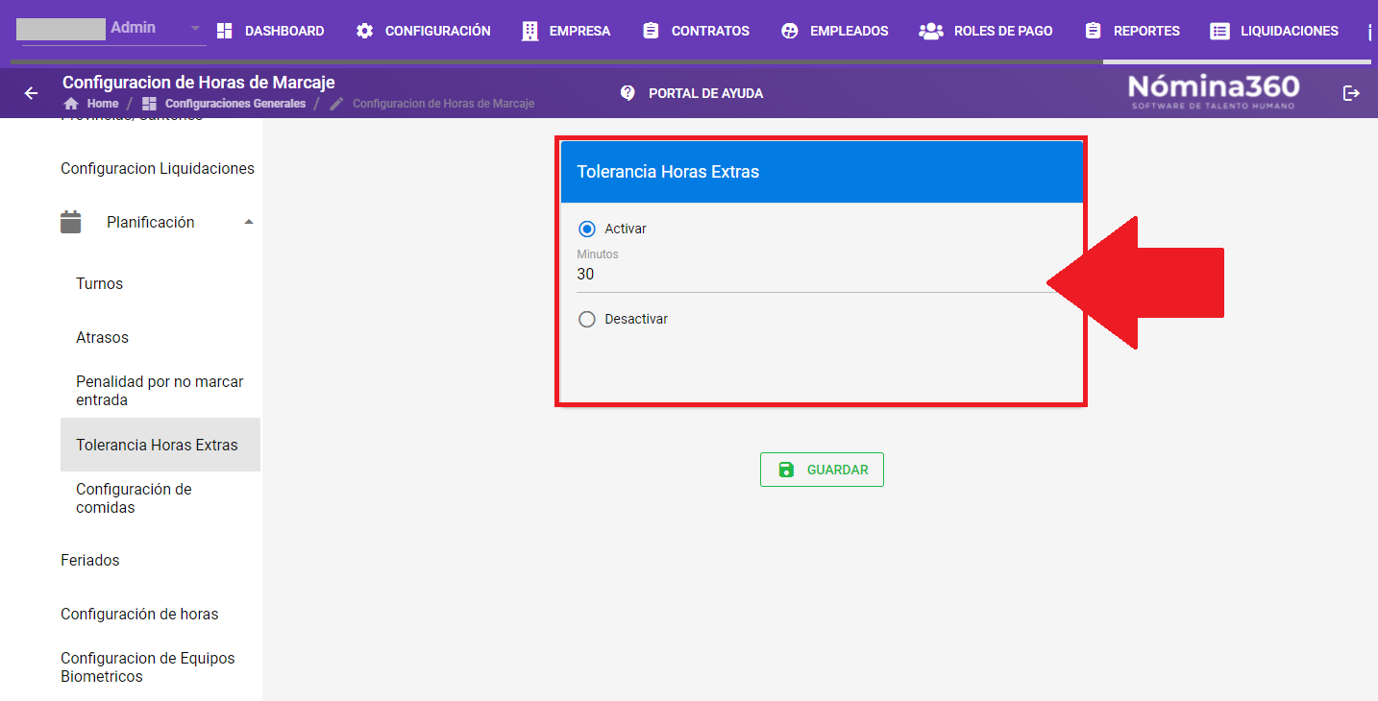Click Configuracion de Horas de Marcaje breadcrumb text
Viewport: 1378px width, 701px height.
443,104
